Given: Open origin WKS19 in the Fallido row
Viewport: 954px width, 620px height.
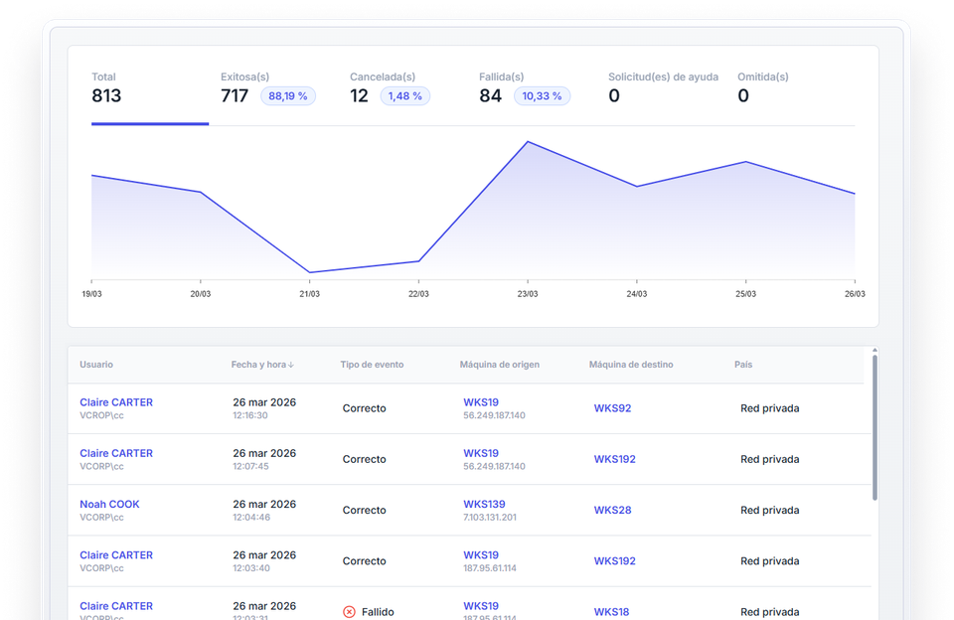Looking at the screenshot, I should pos(481,606).
